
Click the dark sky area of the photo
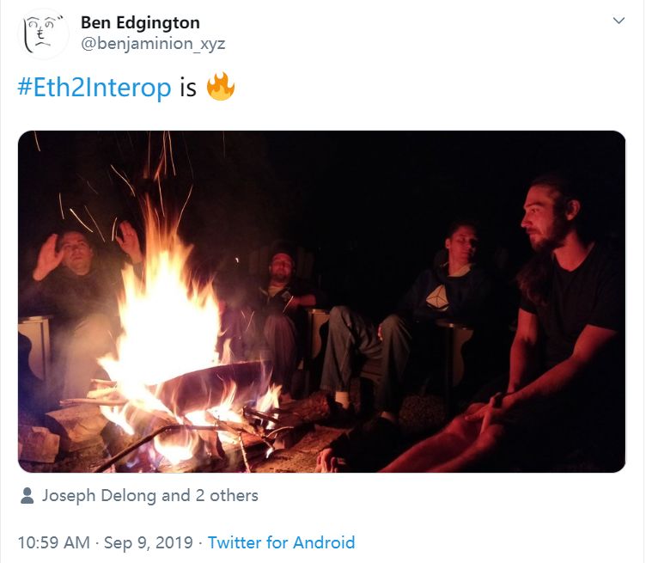(392, 173)
